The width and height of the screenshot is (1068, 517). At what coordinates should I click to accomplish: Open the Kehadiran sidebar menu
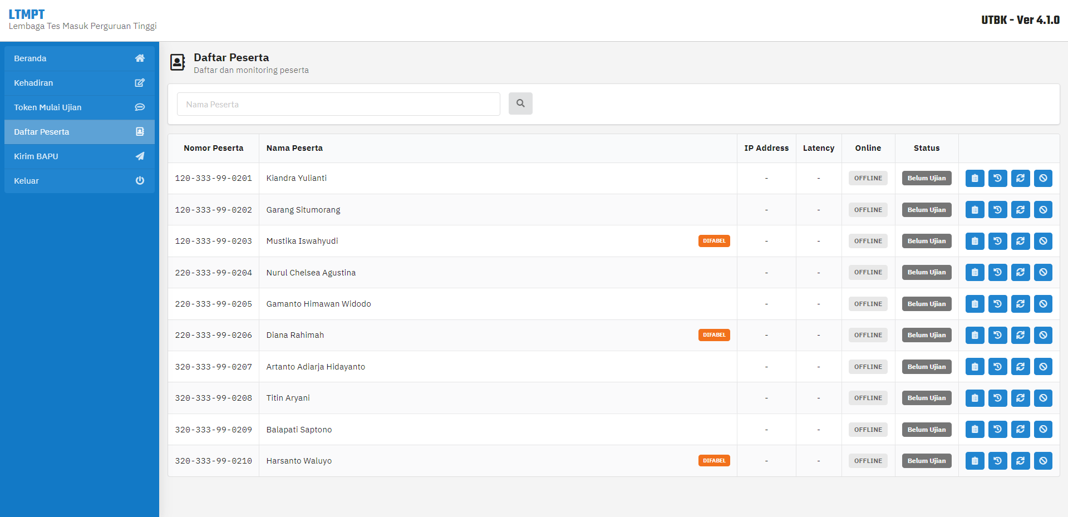[80, 83]
